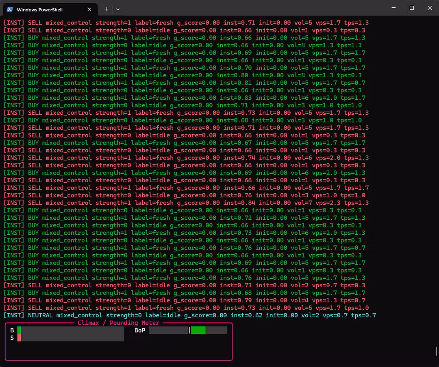
Task: Minimize the terminal window
Action: tap(393, 8)
